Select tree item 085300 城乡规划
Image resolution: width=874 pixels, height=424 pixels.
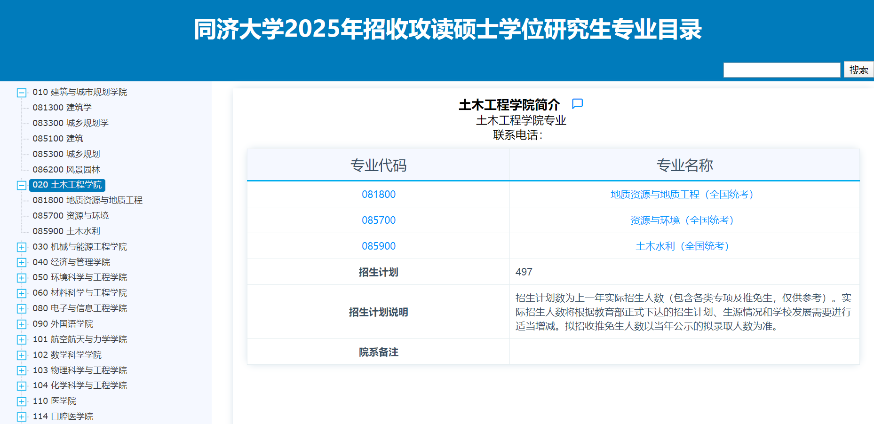click(66, 154)
